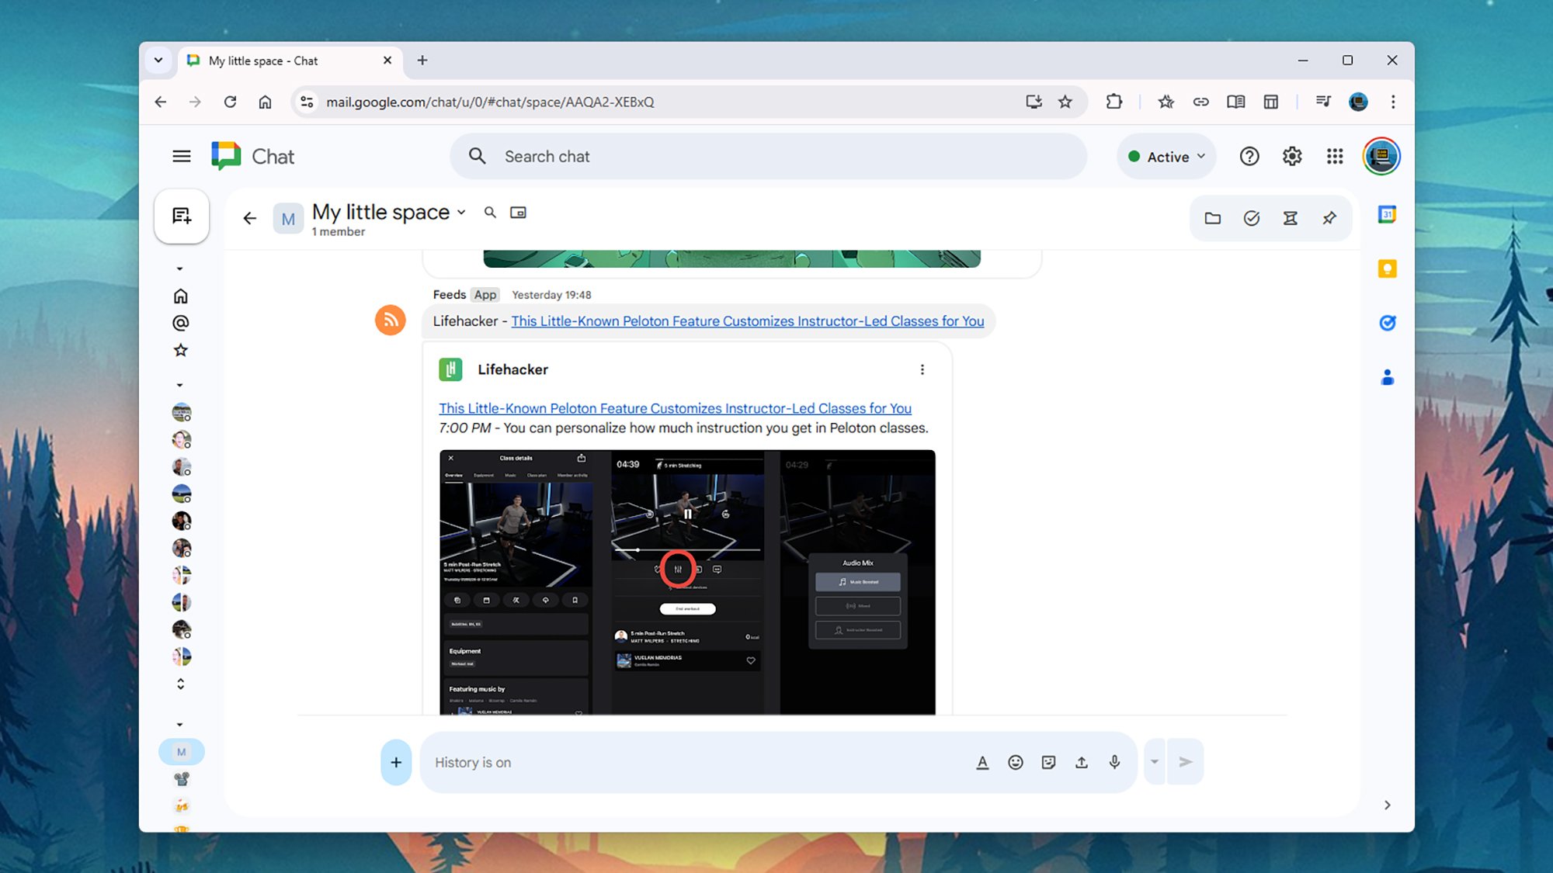Pin this space using the pin icon
The width and height of the screenshot is (1553, 873).
[1329, 218]
